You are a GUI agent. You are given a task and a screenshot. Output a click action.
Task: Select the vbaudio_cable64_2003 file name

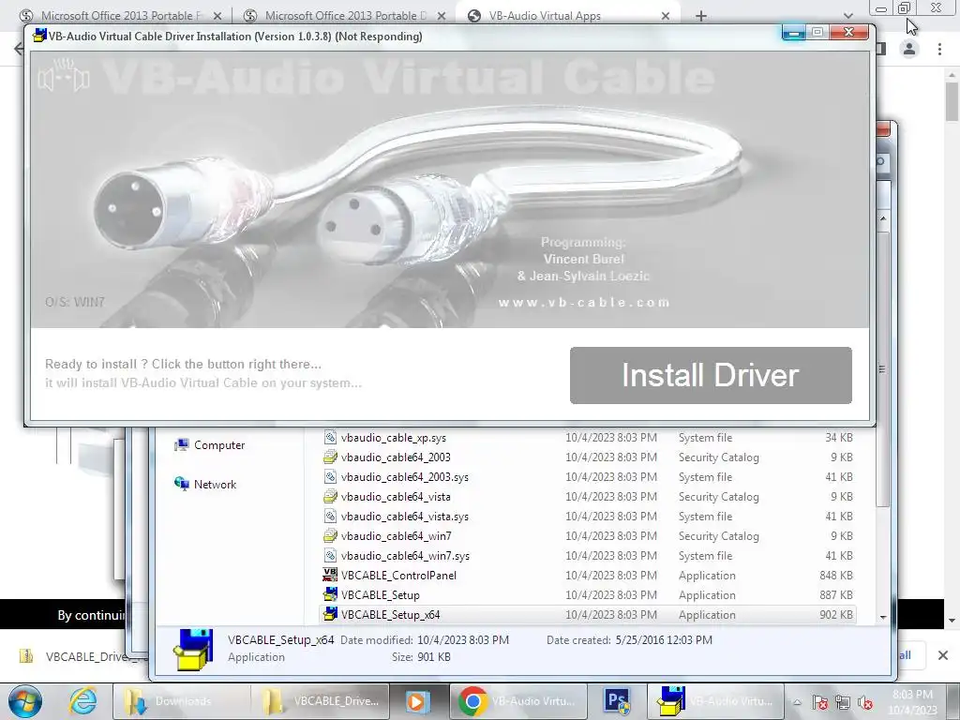[x=396, y=457]
